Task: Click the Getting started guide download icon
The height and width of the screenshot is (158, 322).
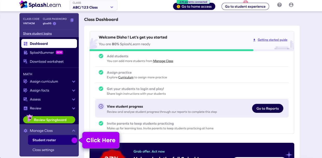Action: 254,40
